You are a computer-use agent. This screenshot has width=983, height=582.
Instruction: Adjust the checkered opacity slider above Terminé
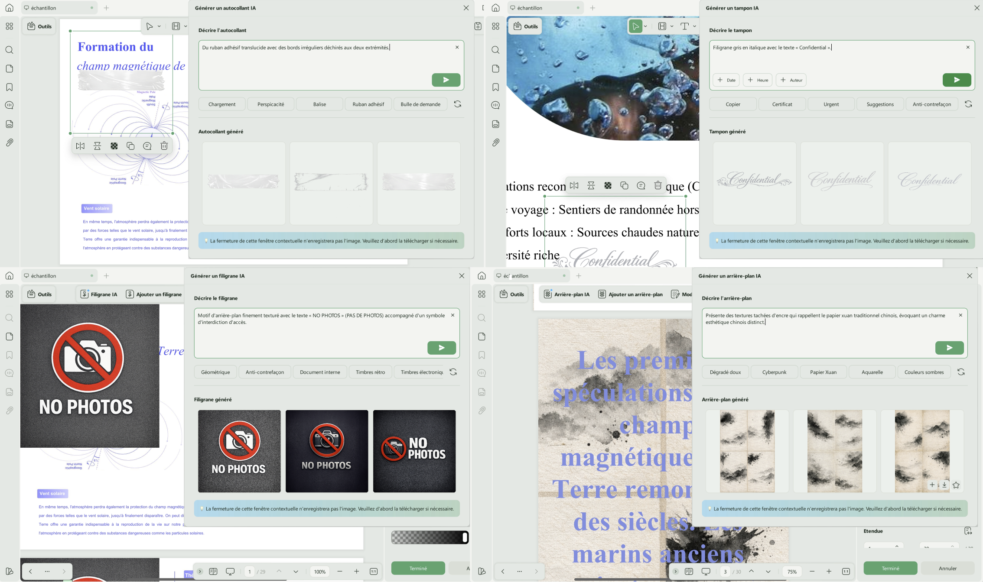click(x=465, y=537)
